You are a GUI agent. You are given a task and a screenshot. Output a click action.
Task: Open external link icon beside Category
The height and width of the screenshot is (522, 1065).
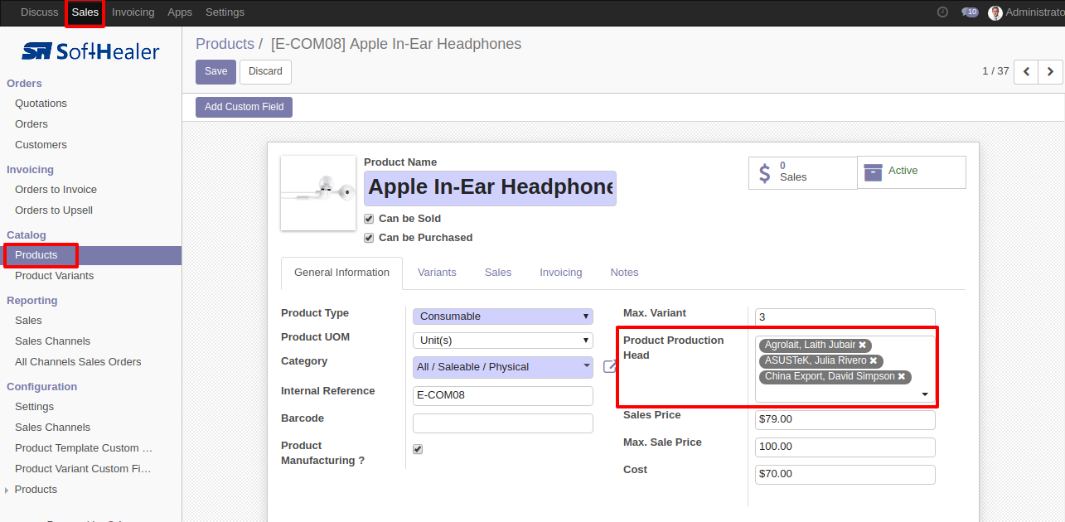[610, 367]
